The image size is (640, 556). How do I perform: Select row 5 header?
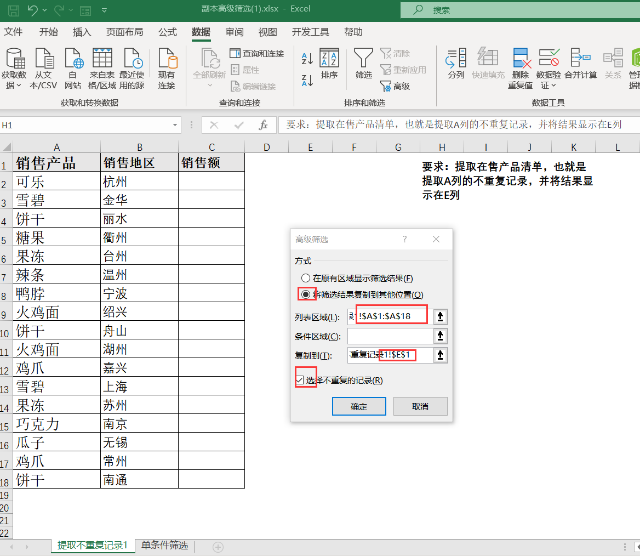click(6, 236)
